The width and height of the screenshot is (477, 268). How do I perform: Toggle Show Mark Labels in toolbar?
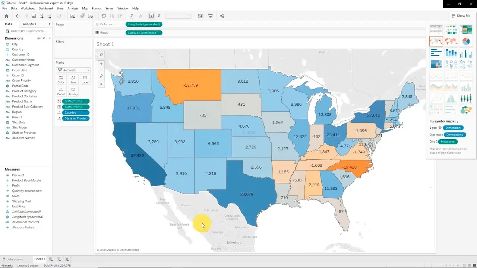click(x=151, y=16)
